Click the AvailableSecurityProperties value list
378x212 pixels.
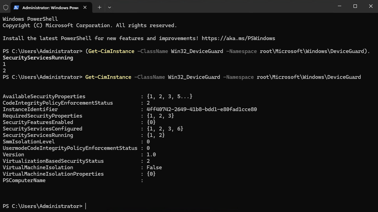[x=169, y=96]
